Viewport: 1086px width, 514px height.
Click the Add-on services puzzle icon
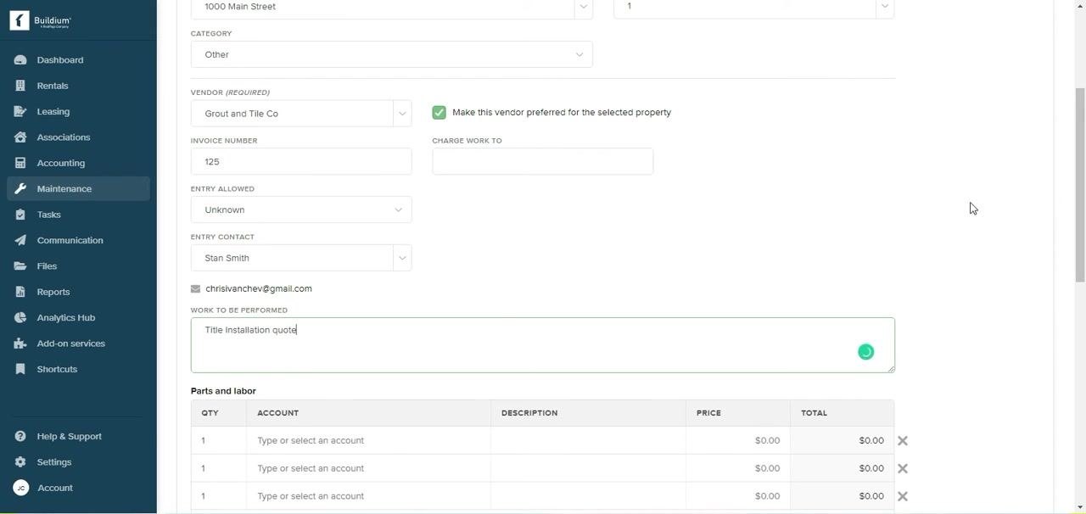click(20, 344)
